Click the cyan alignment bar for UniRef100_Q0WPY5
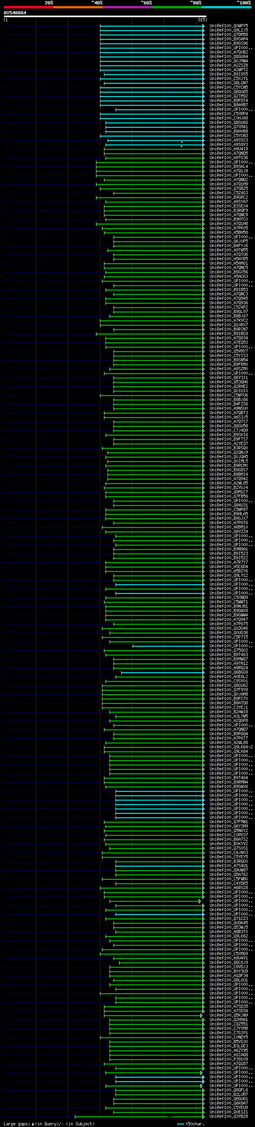Screen dimensions: 255x1127 tap(152, 26)
